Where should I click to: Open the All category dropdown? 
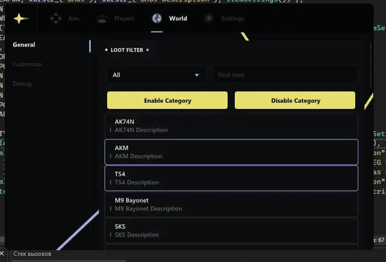(x=156, y=75)
